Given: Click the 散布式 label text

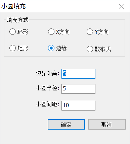Looking at the screenshot, I should click(103, 49).
